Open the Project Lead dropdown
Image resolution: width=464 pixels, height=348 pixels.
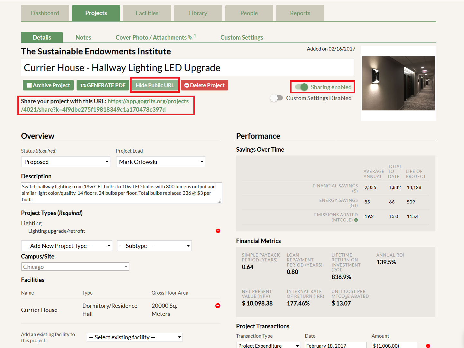[x=161, y=162]
